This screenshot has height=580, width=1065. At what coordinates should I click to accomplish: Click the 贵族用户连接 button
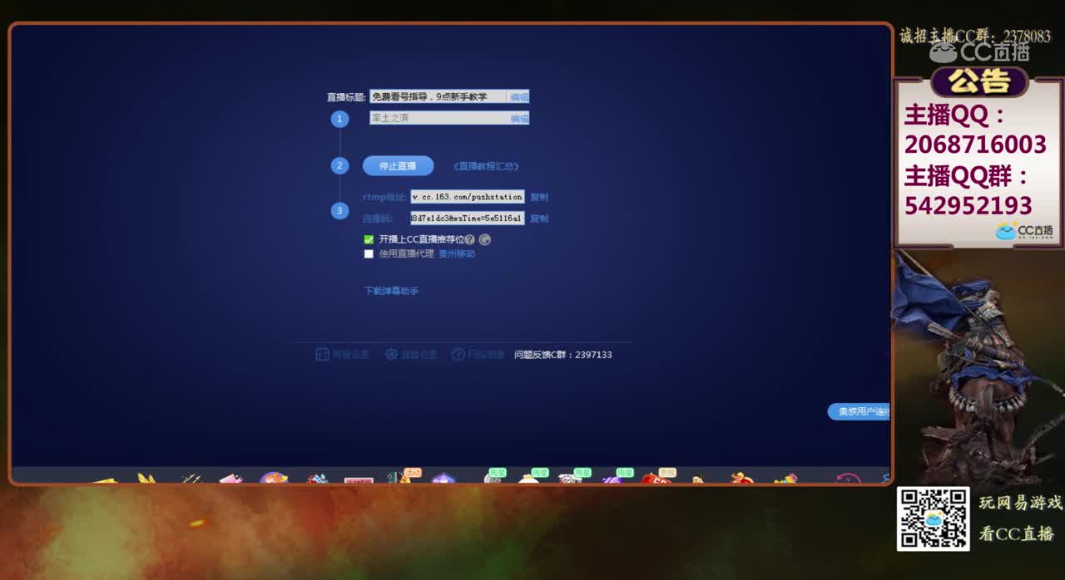[859, 411]
